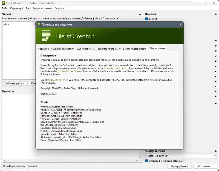Switch to the Еще программы tab in dialog

tap(86, 49)
